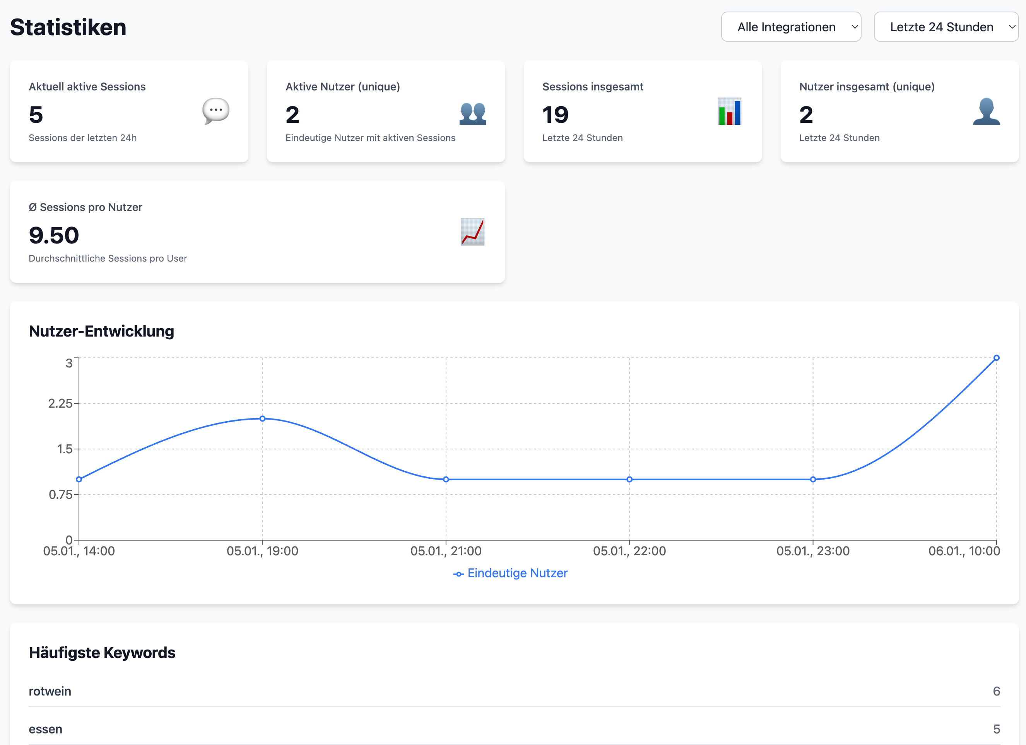
Task: Toggle the Eindeutige Nutzer legend series
Action: [x=517, y=573]
